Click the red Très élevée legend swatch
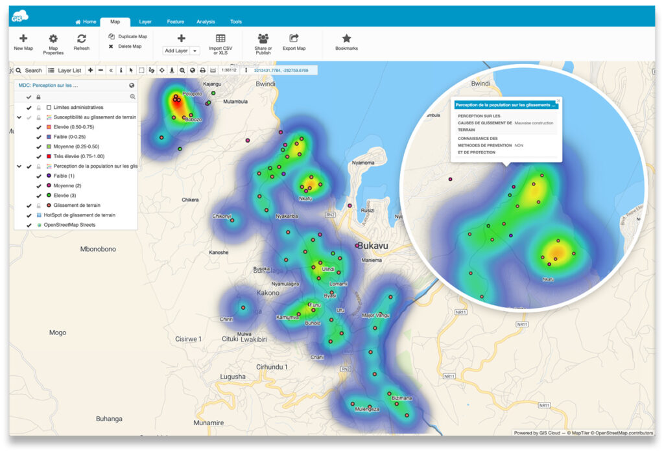This screenshot has width=664, height=455. coord(49,156)
